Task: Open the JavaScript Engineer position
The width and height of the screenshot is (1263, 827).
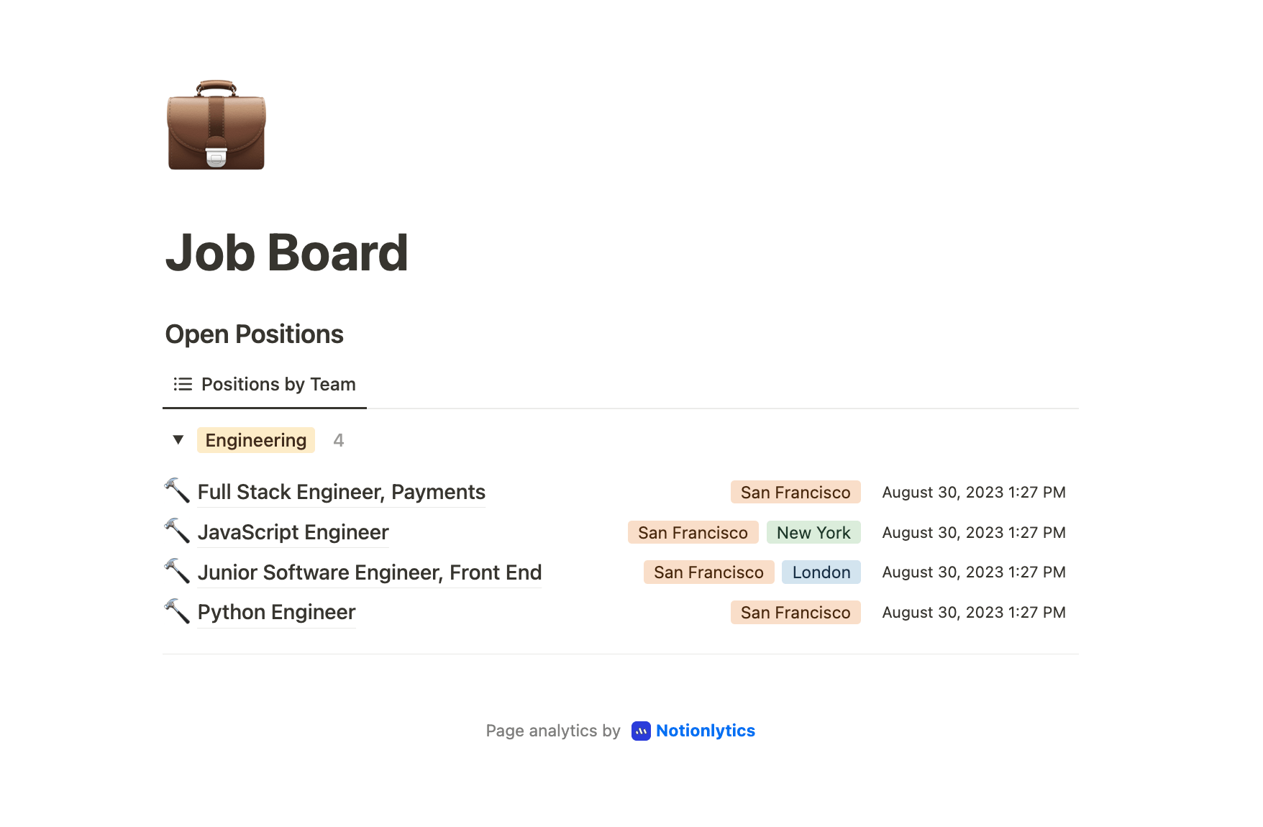Action: [293, 532]
